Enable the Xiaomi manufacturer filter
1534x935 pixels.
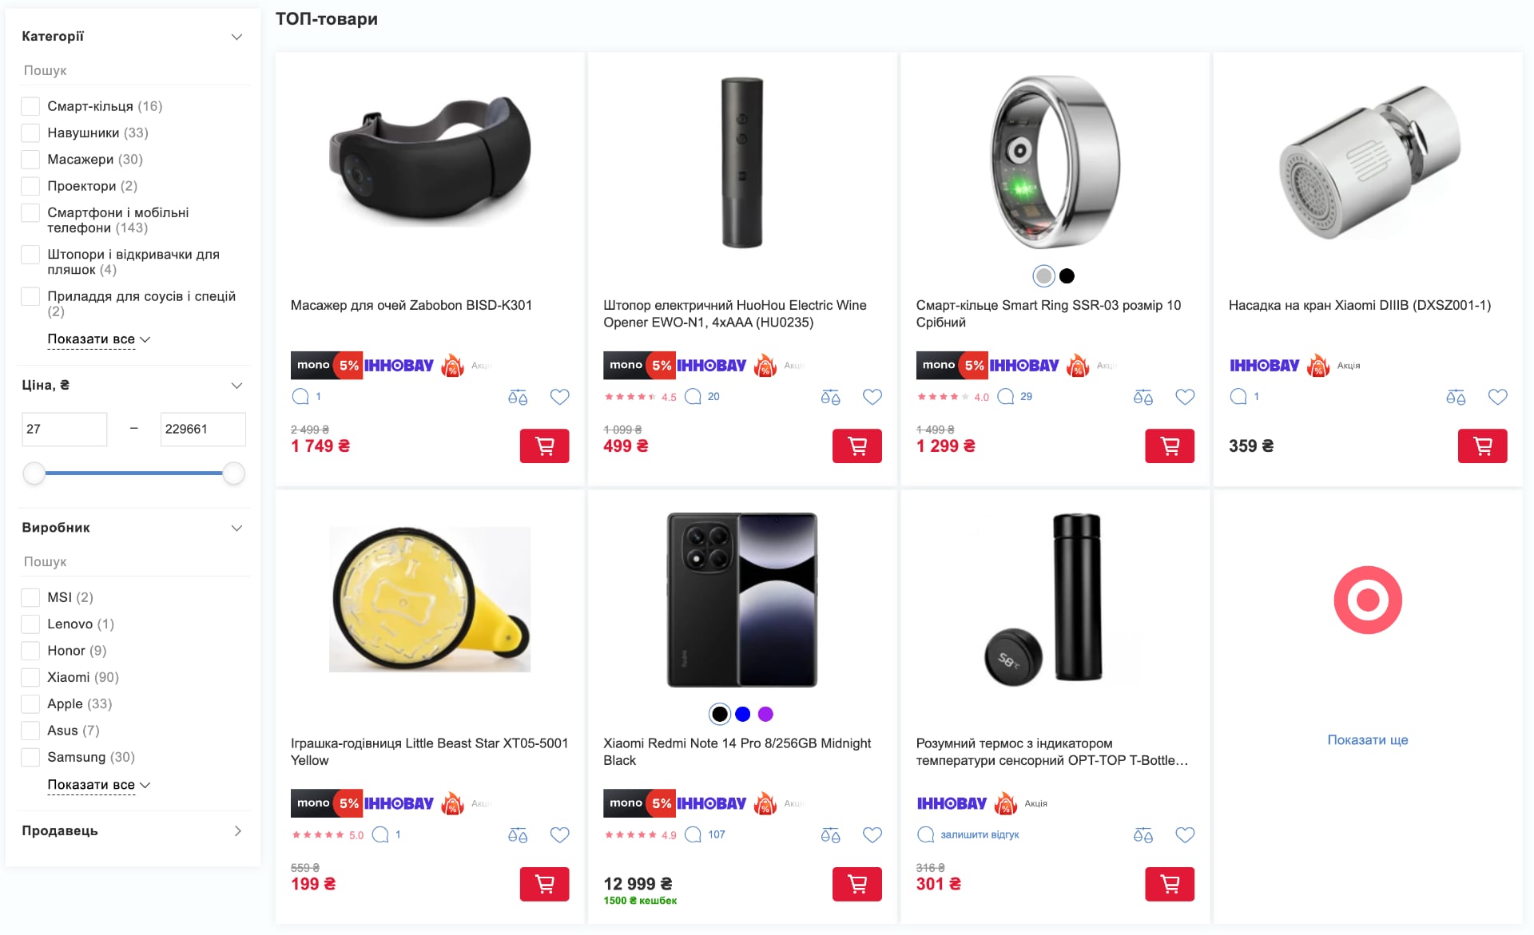click(x=30, y=678)
